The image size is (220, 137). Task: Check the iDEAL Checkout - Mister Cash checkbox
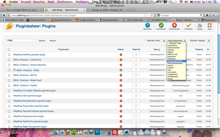9,80
